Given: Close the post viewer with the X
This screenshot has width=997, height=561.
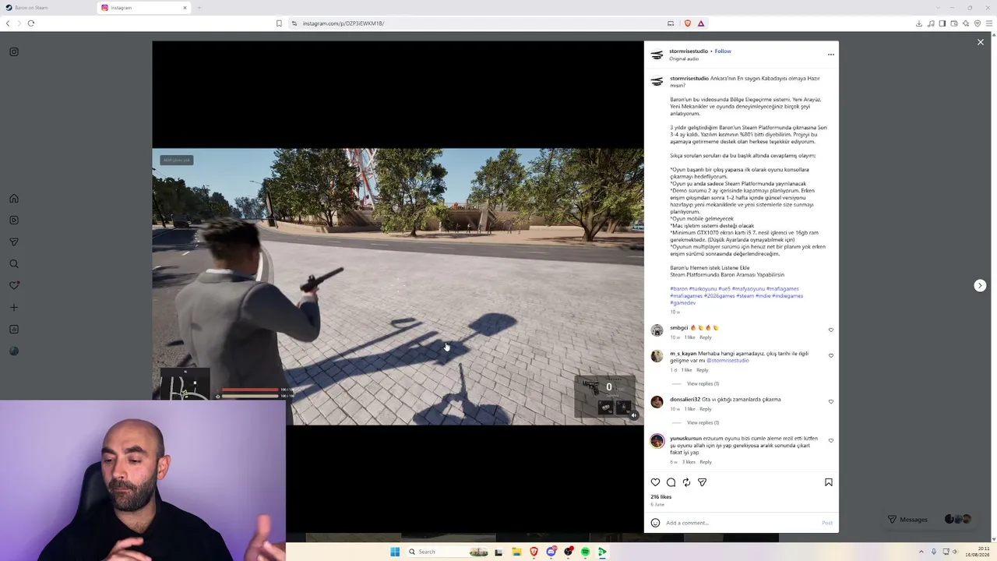Looking at the screenshot, I should click(981, 42).
